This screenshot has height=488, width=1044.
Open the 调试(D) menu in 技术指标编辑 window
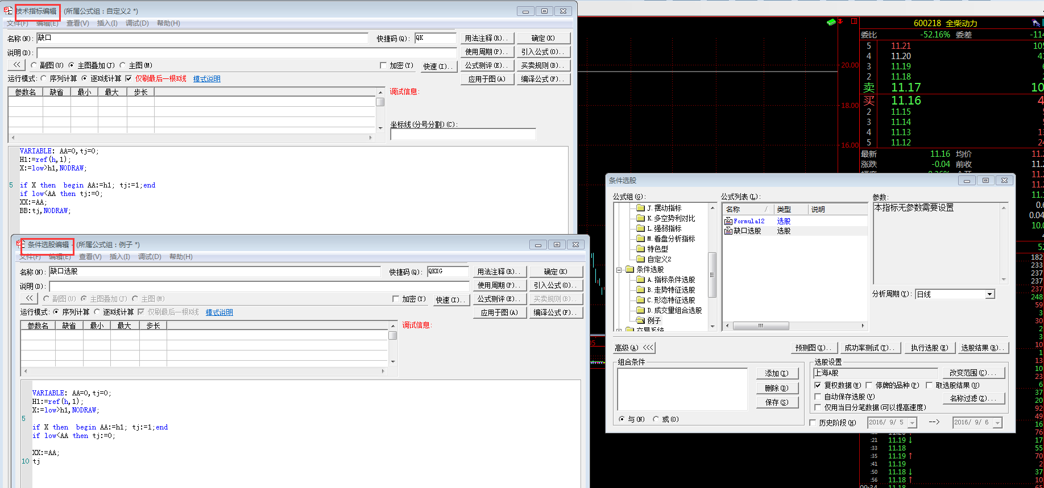coord(137,23)
